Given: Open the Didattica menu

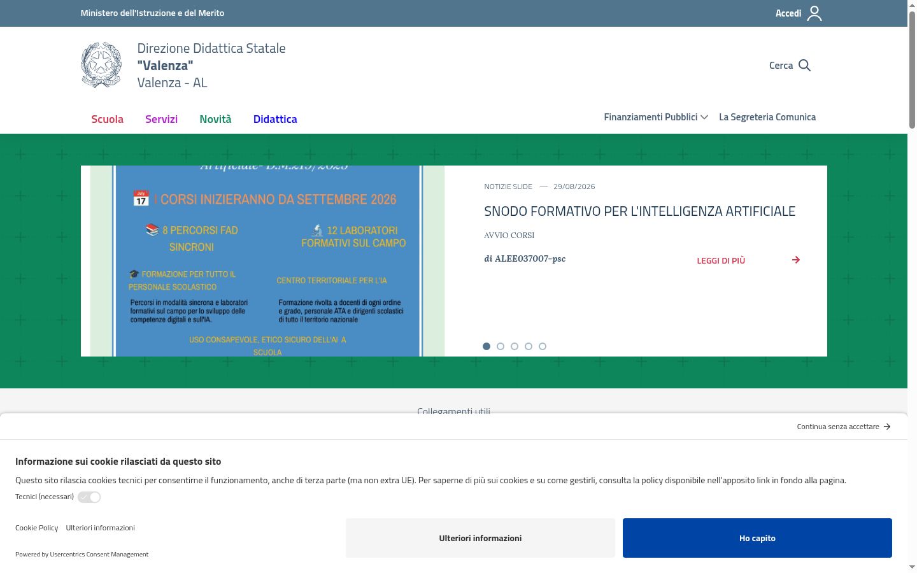Looking at the screenshot, I should (275, 119).
